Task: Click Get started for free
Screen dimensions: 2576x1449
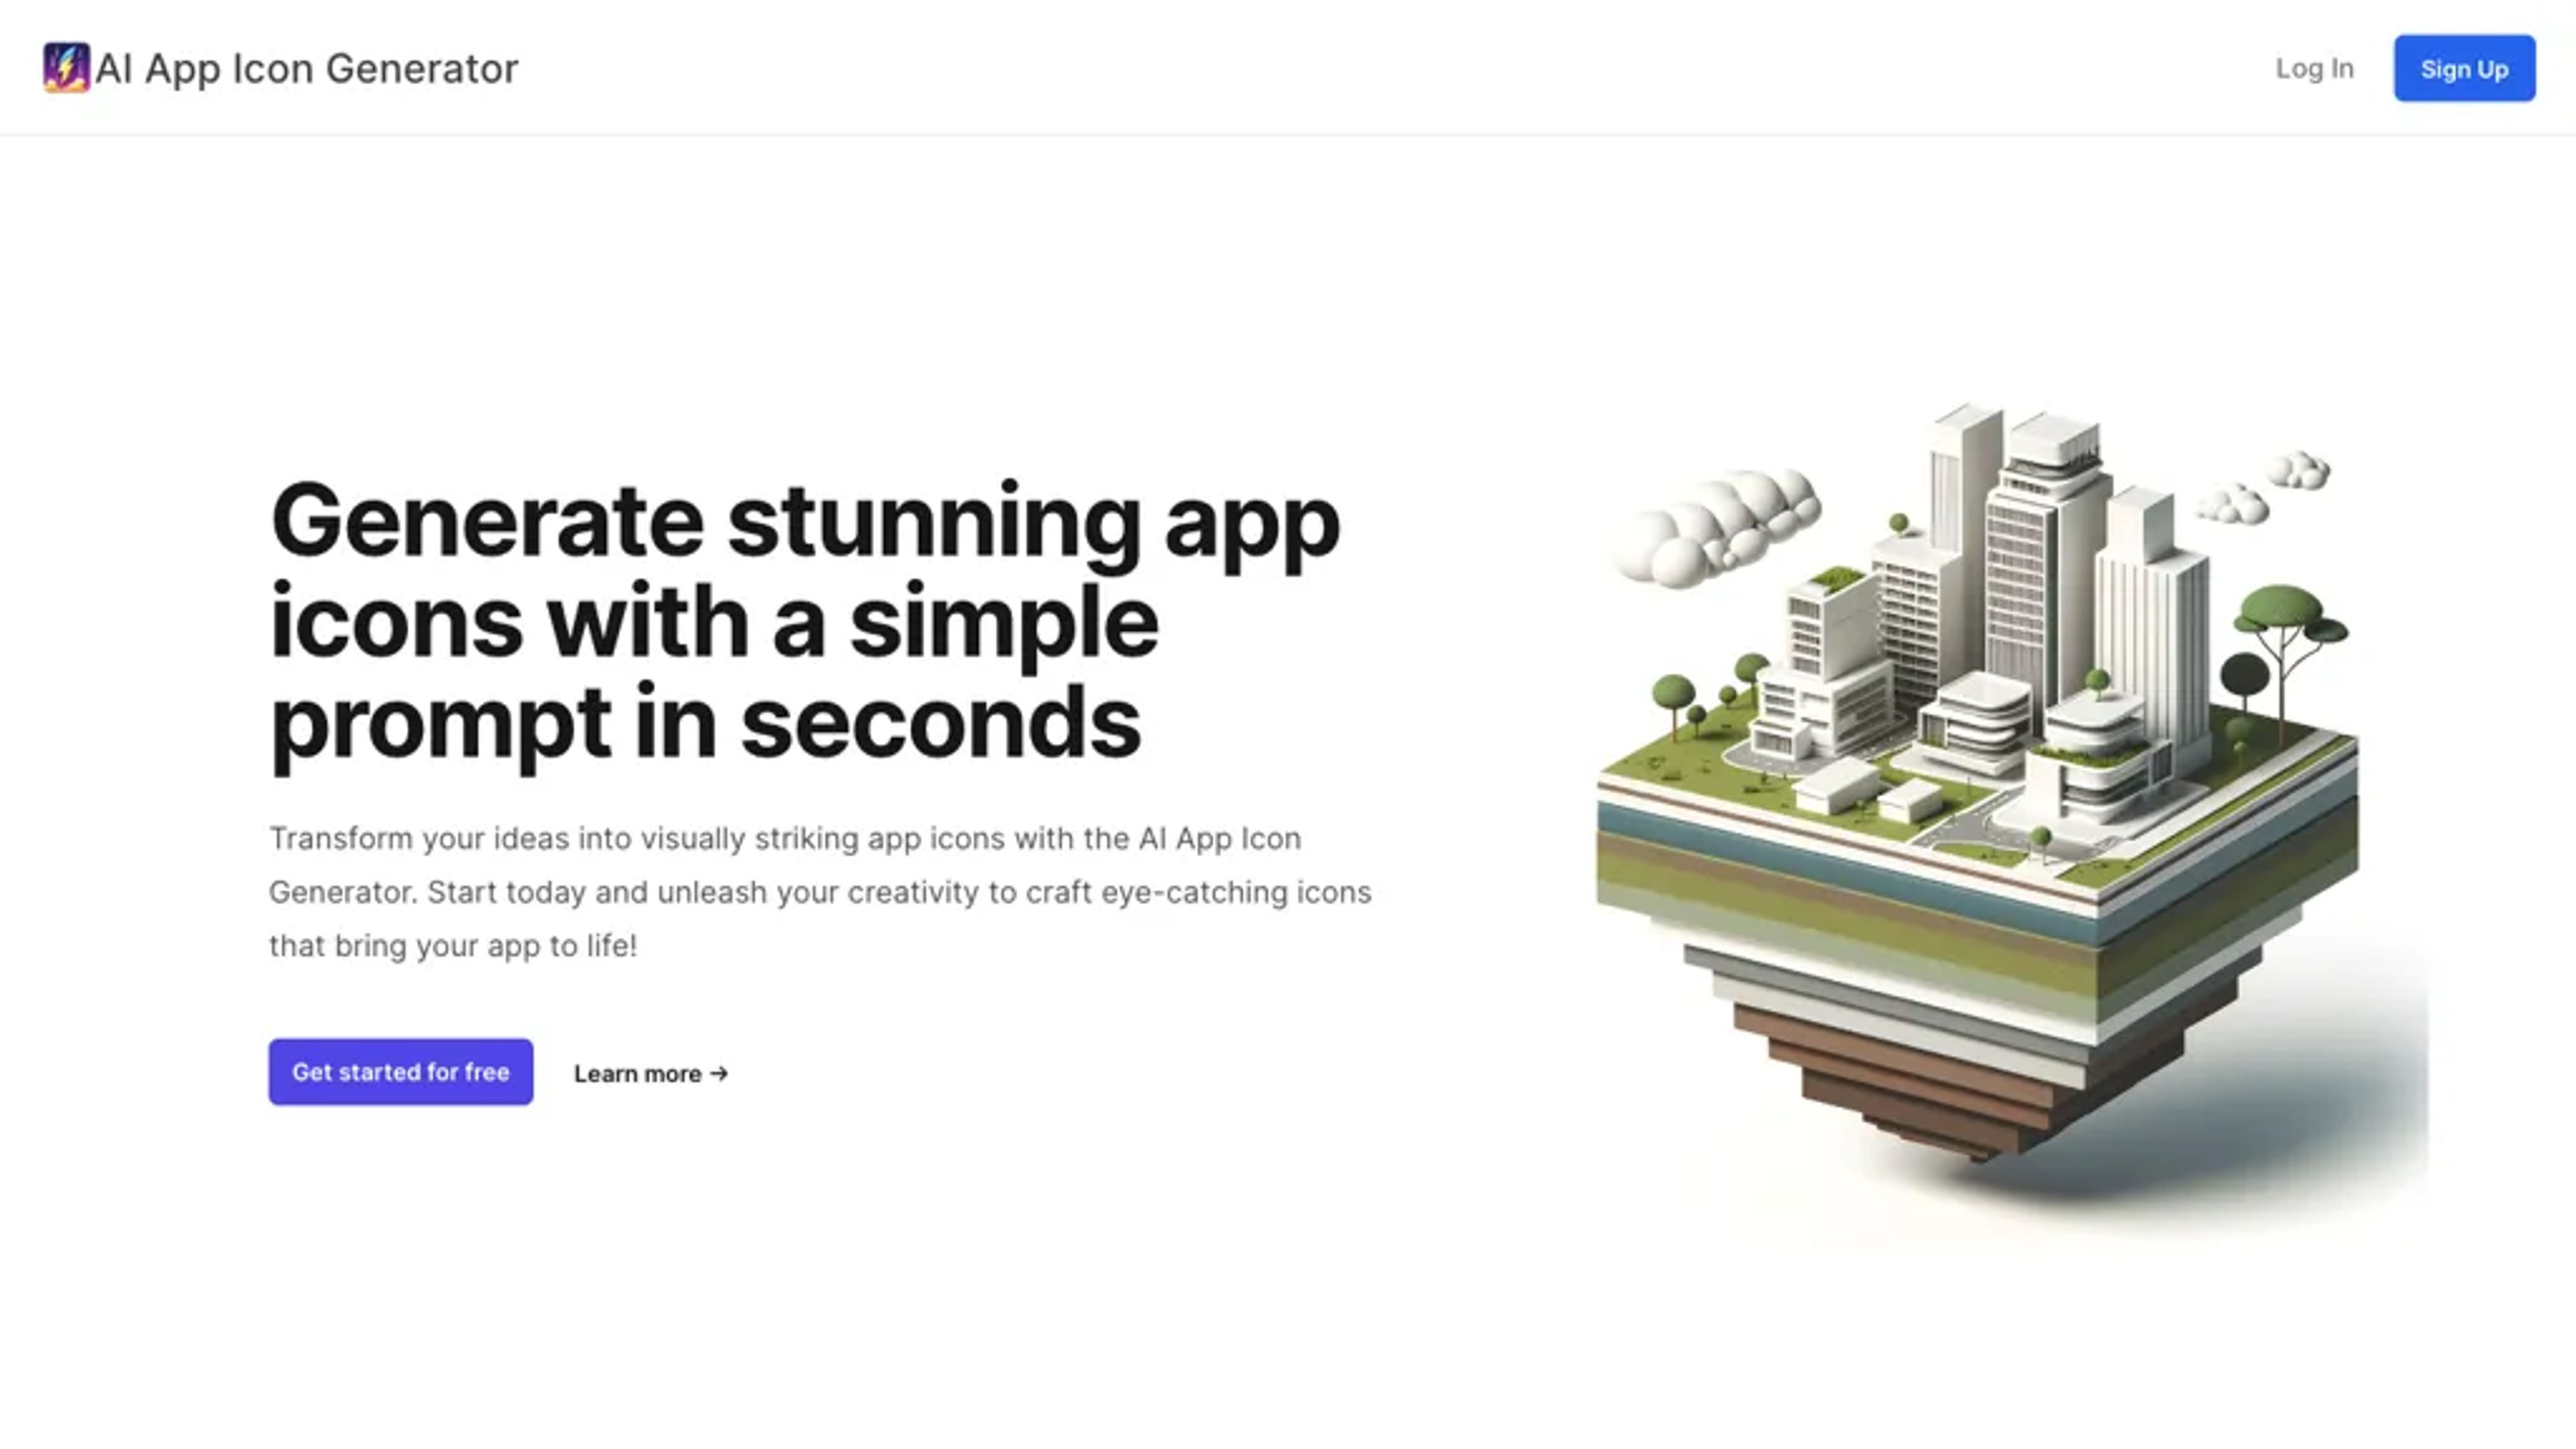Action: point(400,1071)
